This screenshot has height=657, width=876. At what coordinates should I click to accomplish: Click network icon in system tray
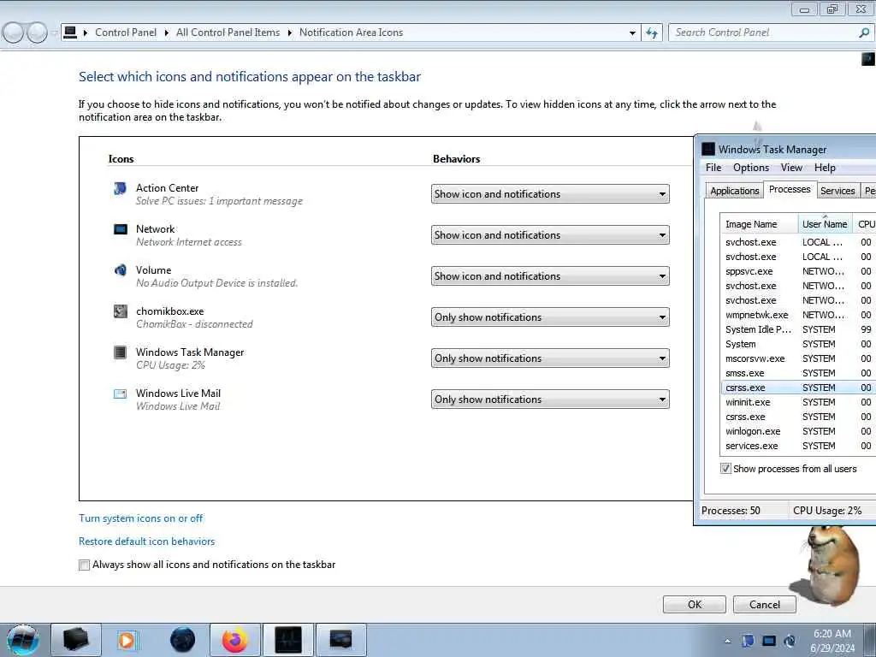pos(769,641)
